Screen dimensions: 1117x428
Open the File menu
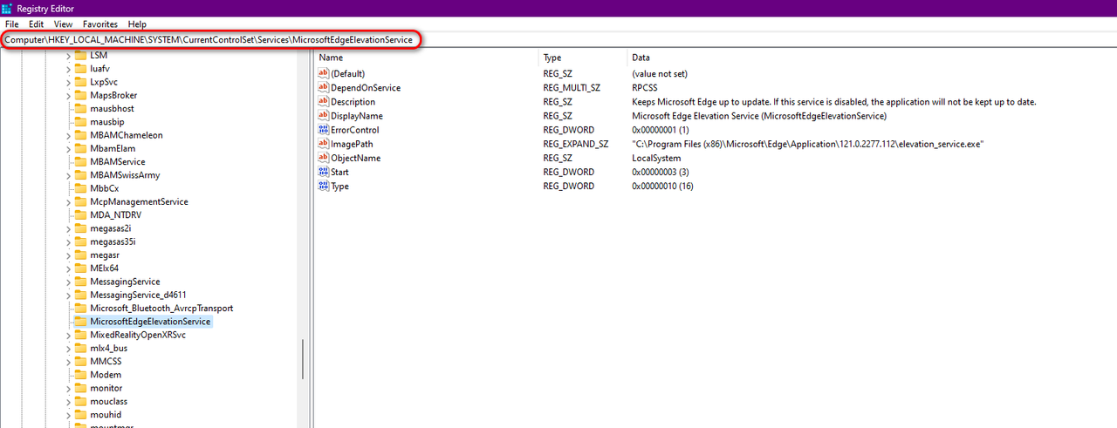pyautogui.click(x=11, y=24)
